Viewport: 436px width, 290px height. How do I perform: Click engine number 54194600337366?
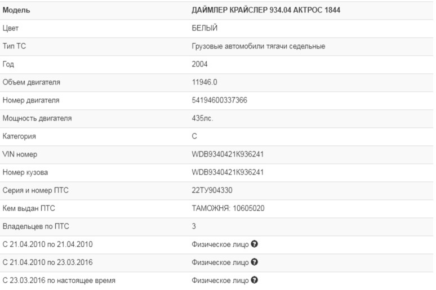tap(219, 100)
